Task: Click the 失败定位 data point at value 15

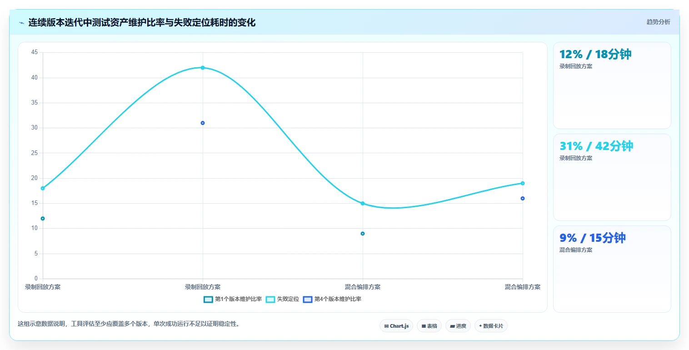Action: click(x=363, y=203)
